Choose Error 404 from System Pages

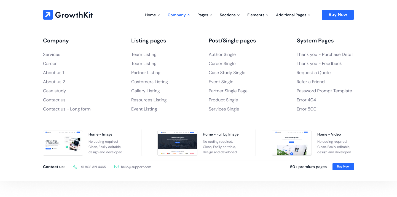pos(306,100)
